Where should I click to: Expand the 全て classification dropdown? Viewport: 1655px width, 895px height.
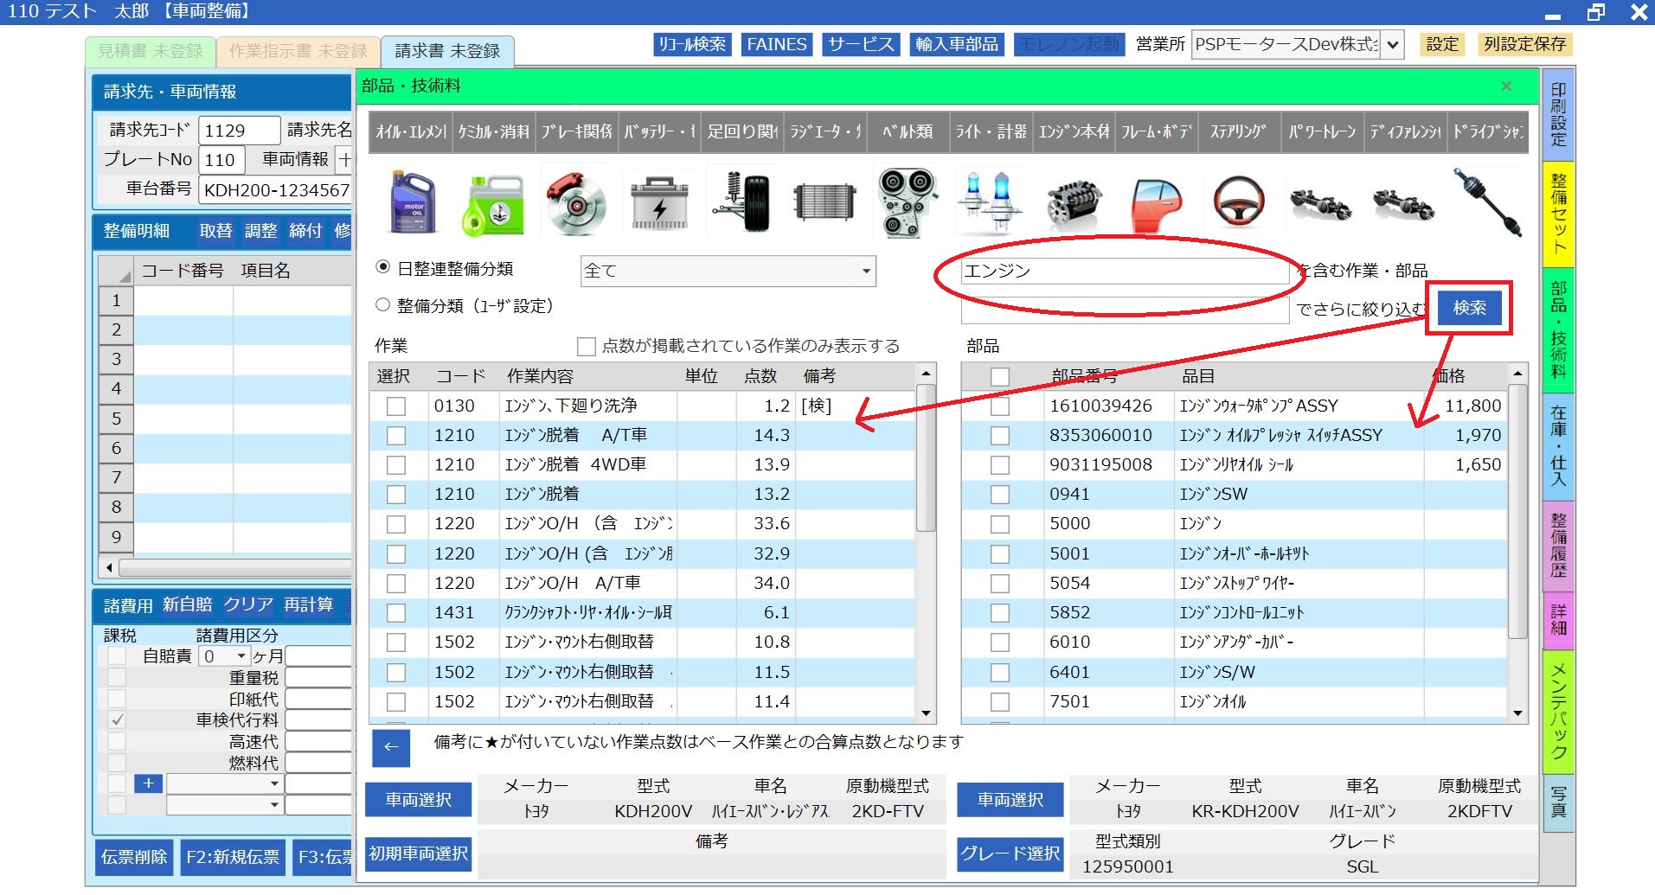[x=865, y=272]
